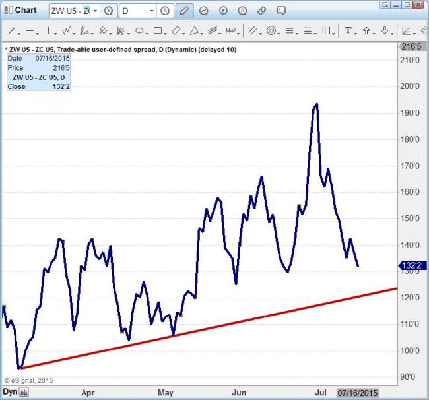Select the Fibonacci extension lines tool
The width and height of the screenshot is (429, 400).
(308, 30)
